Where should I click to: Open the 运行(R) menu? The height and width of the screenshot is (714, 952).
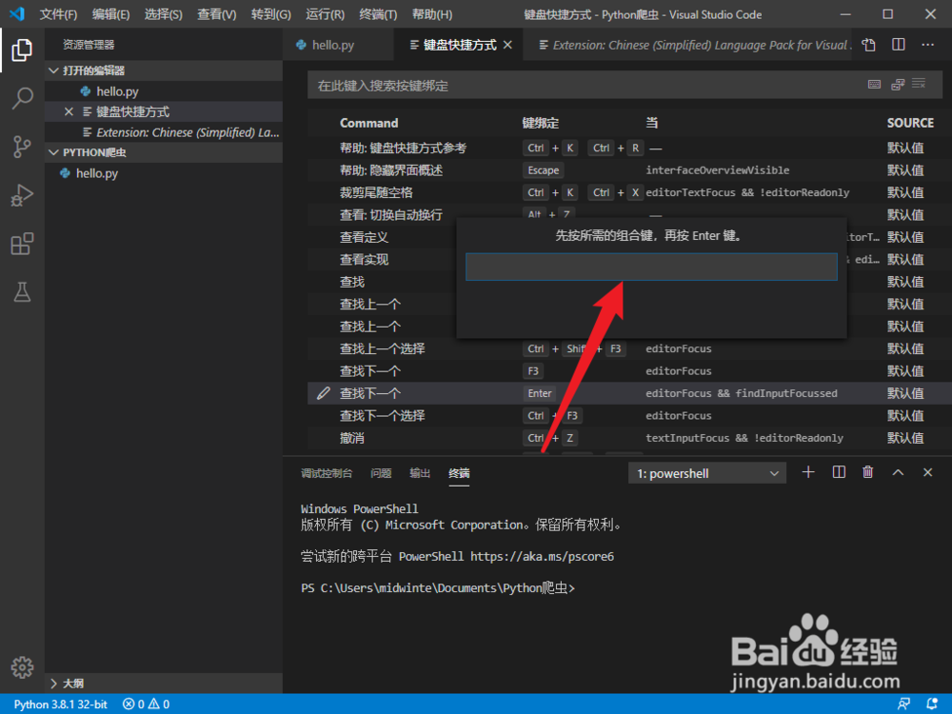pyautogui.click(x=325, y=14)
